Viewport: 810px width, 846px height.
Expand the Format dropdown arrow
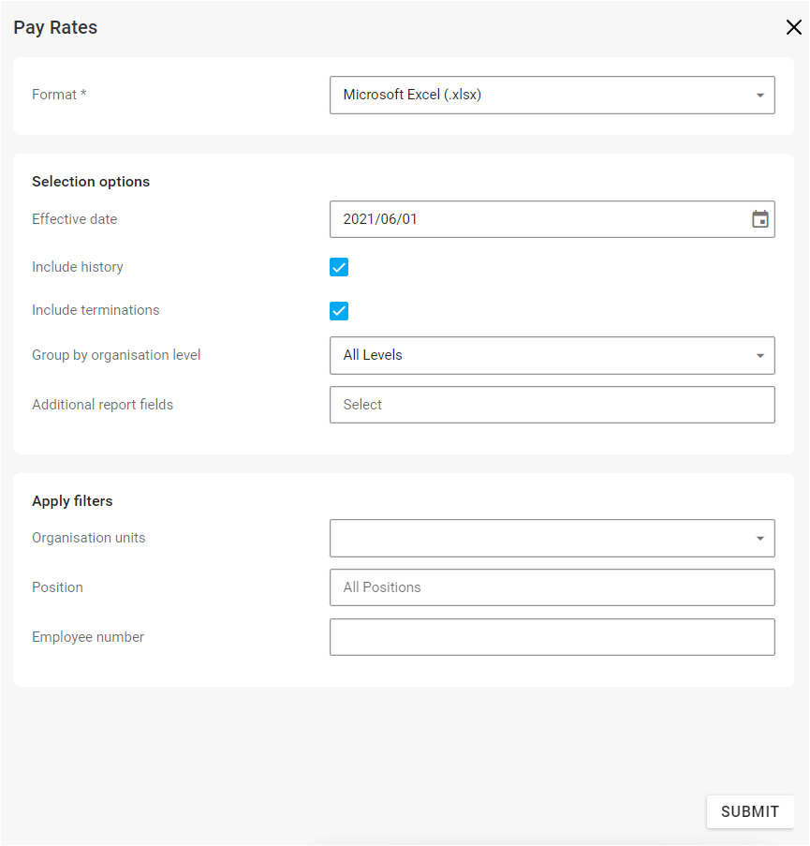758,95
